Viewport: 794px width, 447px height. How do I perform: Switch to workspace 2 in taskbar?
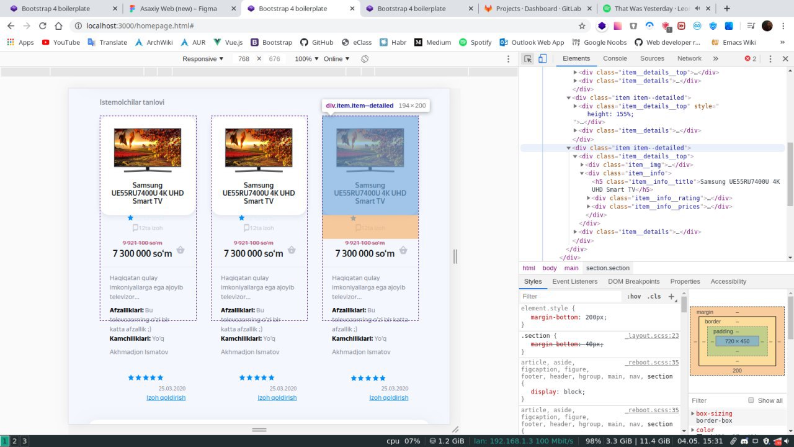pyautogui.click(x=14, y=441)
